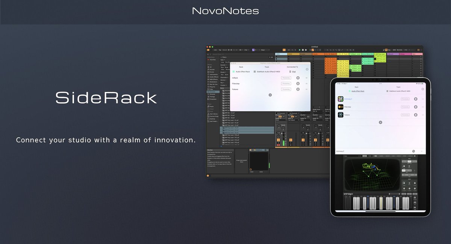The width and height of the screenshot is (451, 244).
Task: Click the stop button in Ableton transport
Action: tap(303, 50)
